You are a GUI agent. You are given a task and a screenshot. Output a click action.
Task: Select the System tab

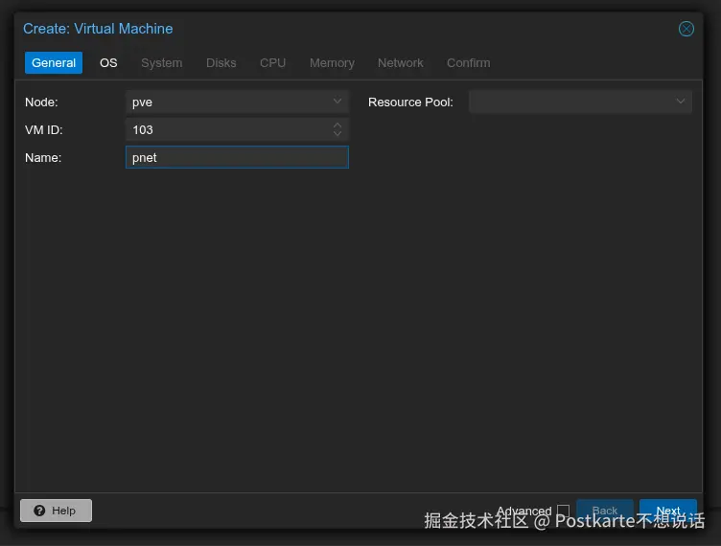pyautogui.click(x=161, y=63)
